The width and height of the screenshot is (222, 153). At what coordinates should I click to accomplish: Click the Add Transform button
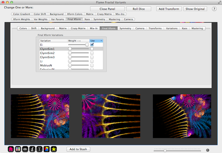pos(169,9)
